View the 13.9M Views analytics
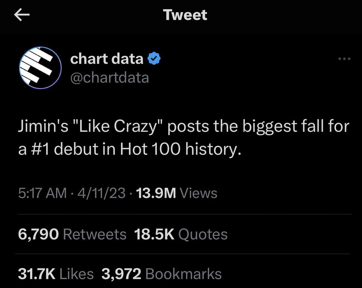This screenshot has height=288, width=362. pyautogui.click(x=177, y=193)
